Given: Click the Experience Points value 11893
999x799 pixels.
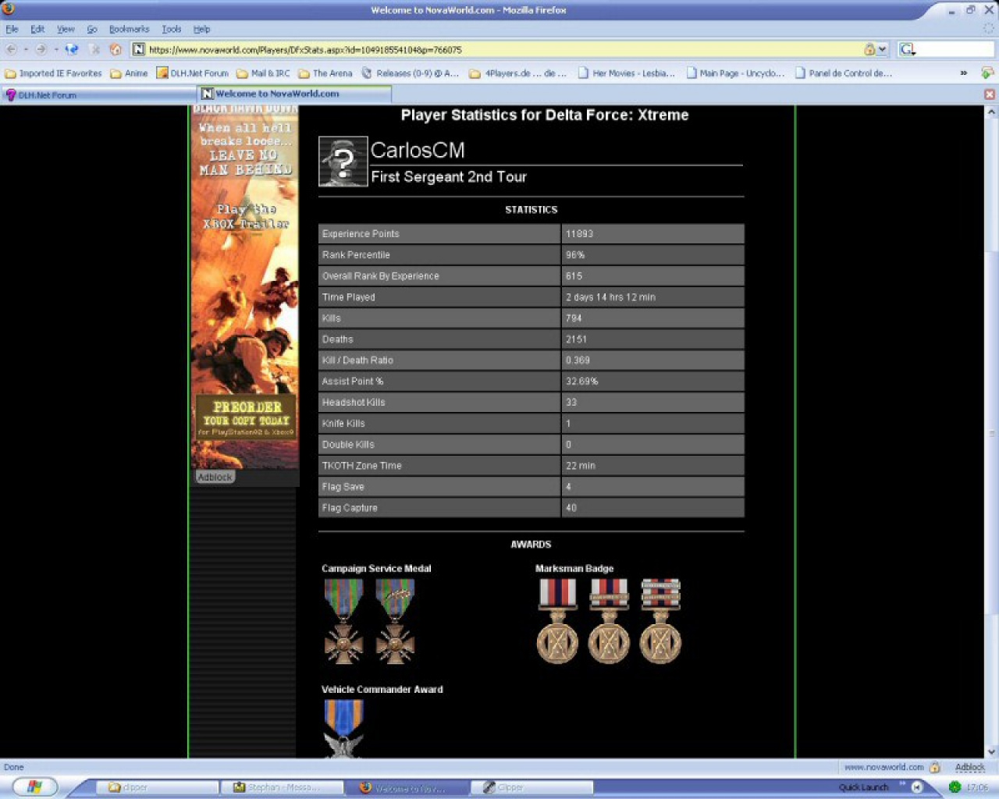Looking at the screenshot, I should tap(579, 234).
